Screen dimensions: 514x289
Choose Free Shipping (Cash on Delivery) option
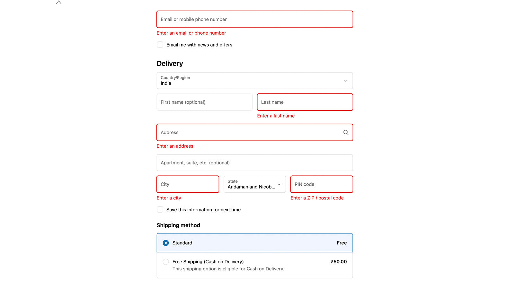click(166, 262)
